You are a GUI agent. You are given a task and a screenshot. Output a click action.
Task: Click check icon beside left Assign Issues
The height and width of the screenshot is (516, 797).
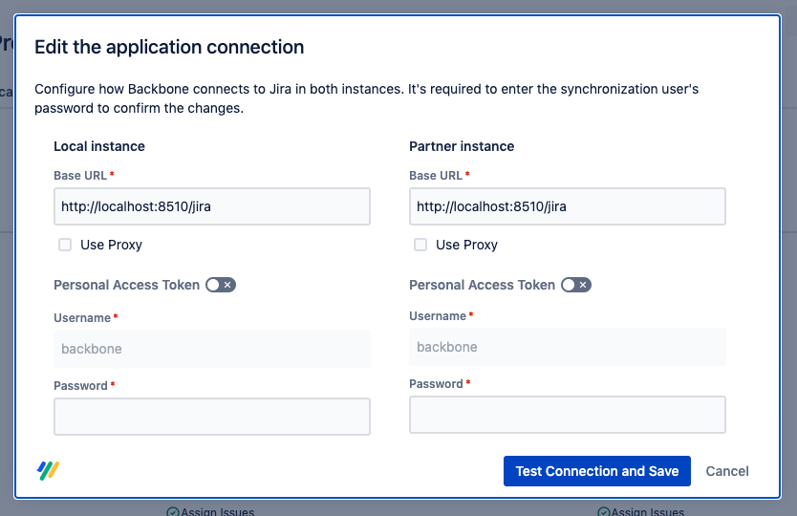[172, 512]
